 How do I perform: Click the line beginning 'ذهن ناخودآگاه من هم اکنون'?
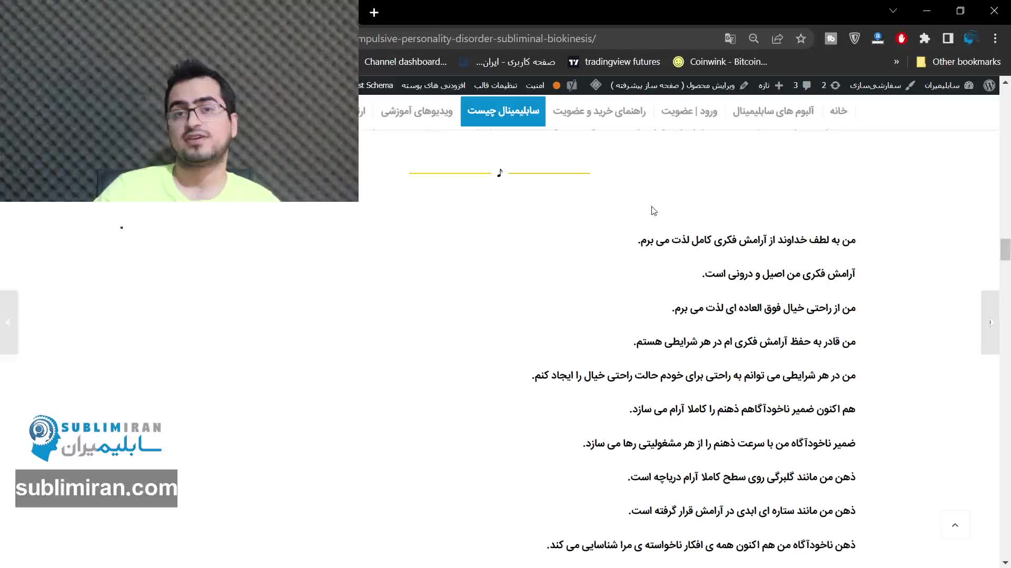click(x=701, y=545)
